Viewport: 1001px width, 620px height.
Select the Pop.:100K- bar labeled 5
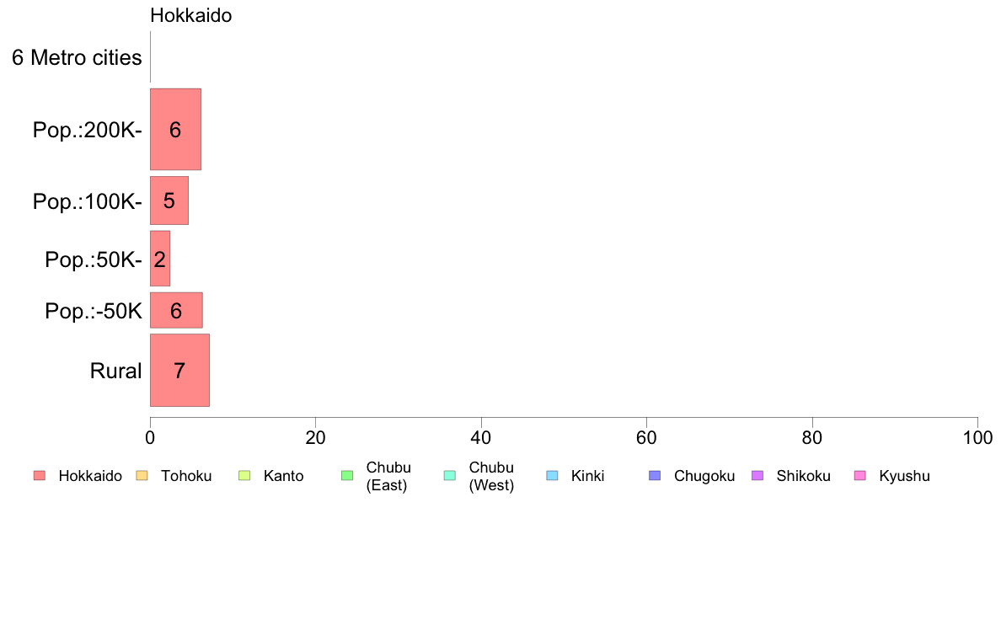click(x=169, y=200)
